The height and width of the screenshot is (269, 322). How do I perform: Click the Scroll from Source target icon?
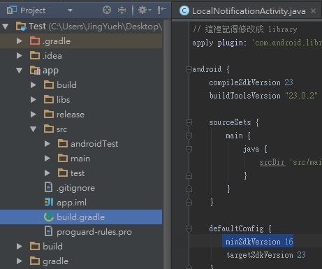click(107, 10)
